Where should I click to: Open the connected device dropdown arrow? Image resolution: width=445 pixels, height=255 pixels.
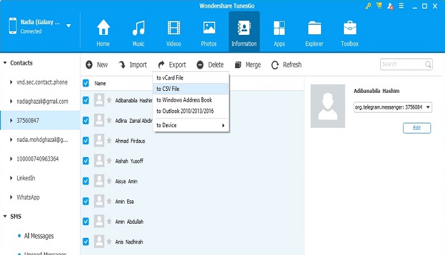coord(68,27)
